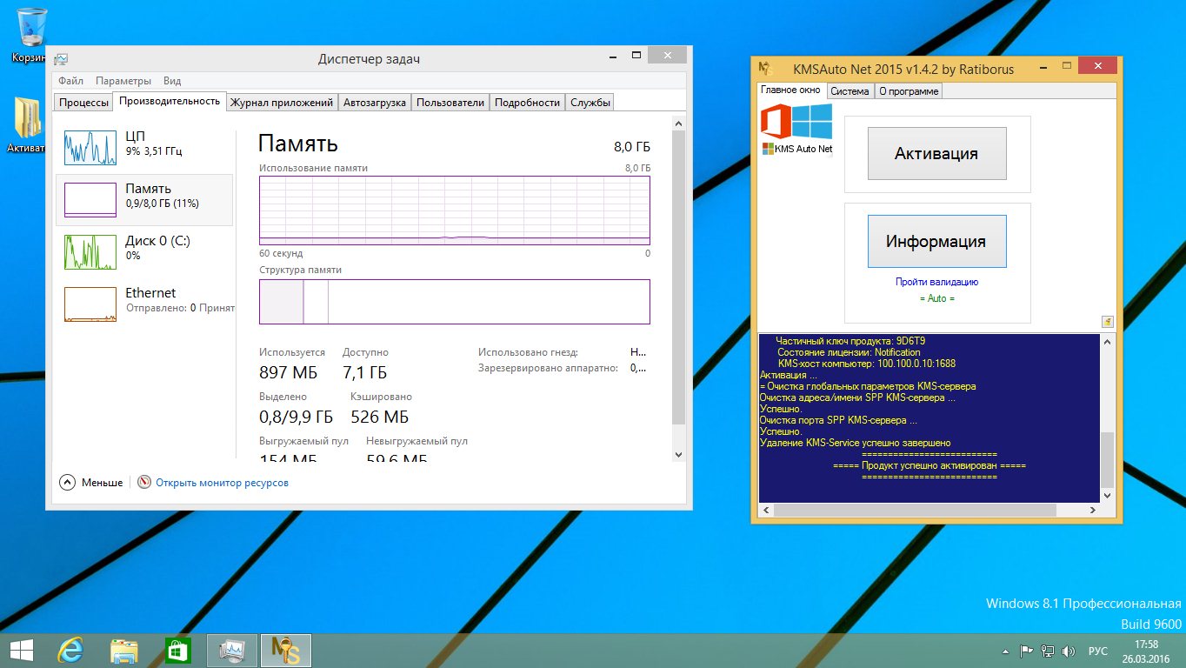1186x668 pixels.
Task: Switch to the Процессы tab
Action: click(x=84, y=103)
